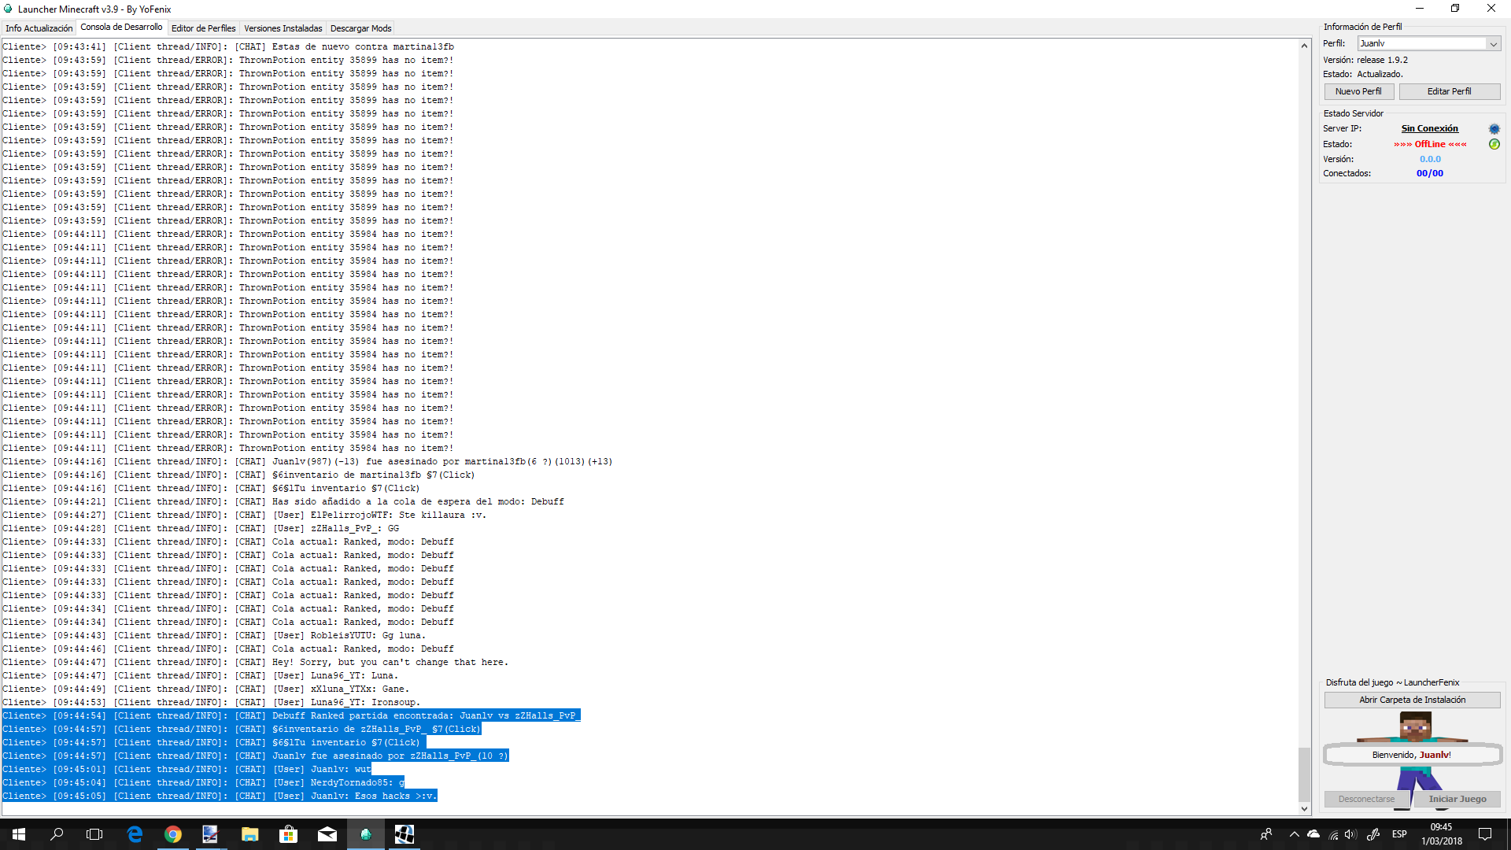Click console scrollbar up arrow

(x=1304, y=46)
